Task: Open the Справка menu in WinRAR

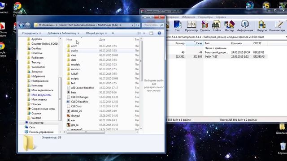Action: (x=221, y=17)
